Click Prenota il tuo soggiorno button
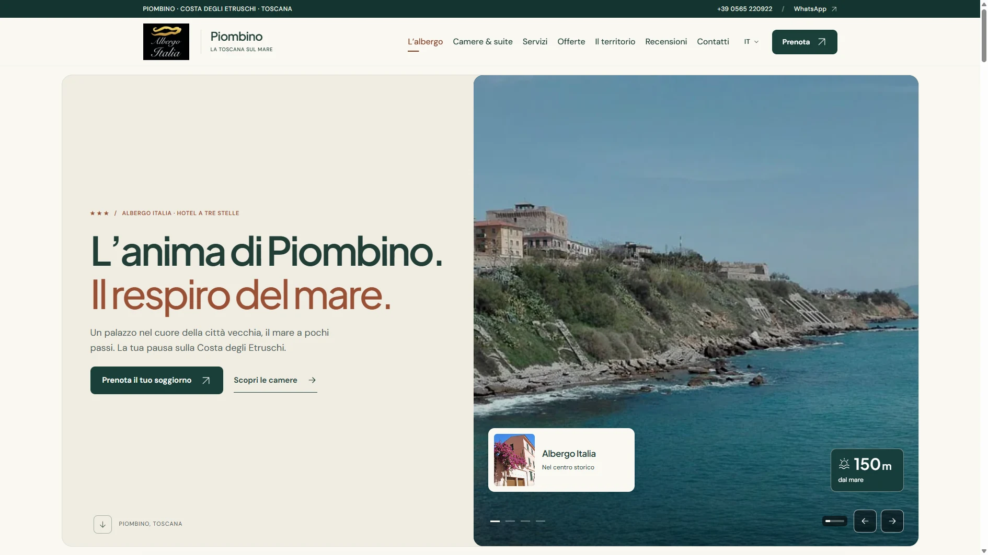The image size is (988, 555). click(156, 380)
